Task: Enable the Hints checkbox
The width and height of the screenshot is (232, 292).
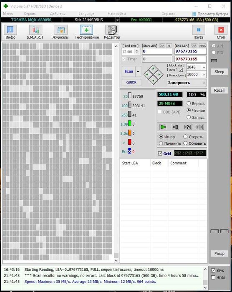Action: (x=213, y=277)
